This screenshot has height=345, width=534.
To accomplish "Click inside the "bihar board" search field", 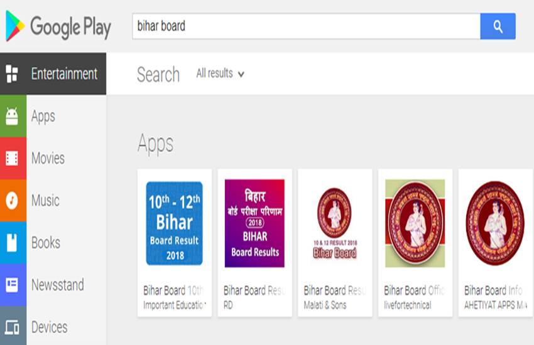I will tap(306, 26).
